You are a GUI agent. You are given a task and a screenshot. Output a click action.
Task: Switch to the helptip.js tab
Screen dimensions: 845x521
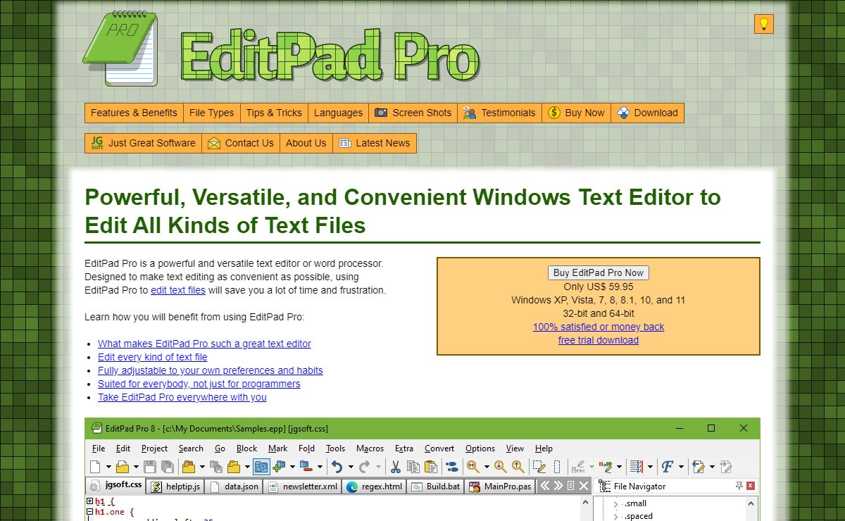[x=176, y=487]
